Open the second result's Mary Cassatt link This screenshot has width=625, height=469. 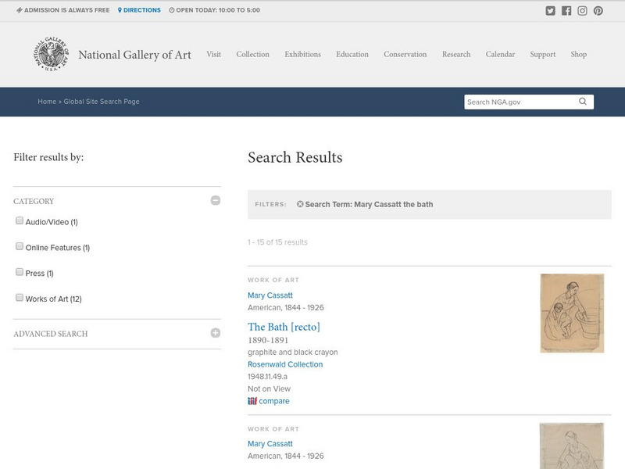click(x=270, y=444)
